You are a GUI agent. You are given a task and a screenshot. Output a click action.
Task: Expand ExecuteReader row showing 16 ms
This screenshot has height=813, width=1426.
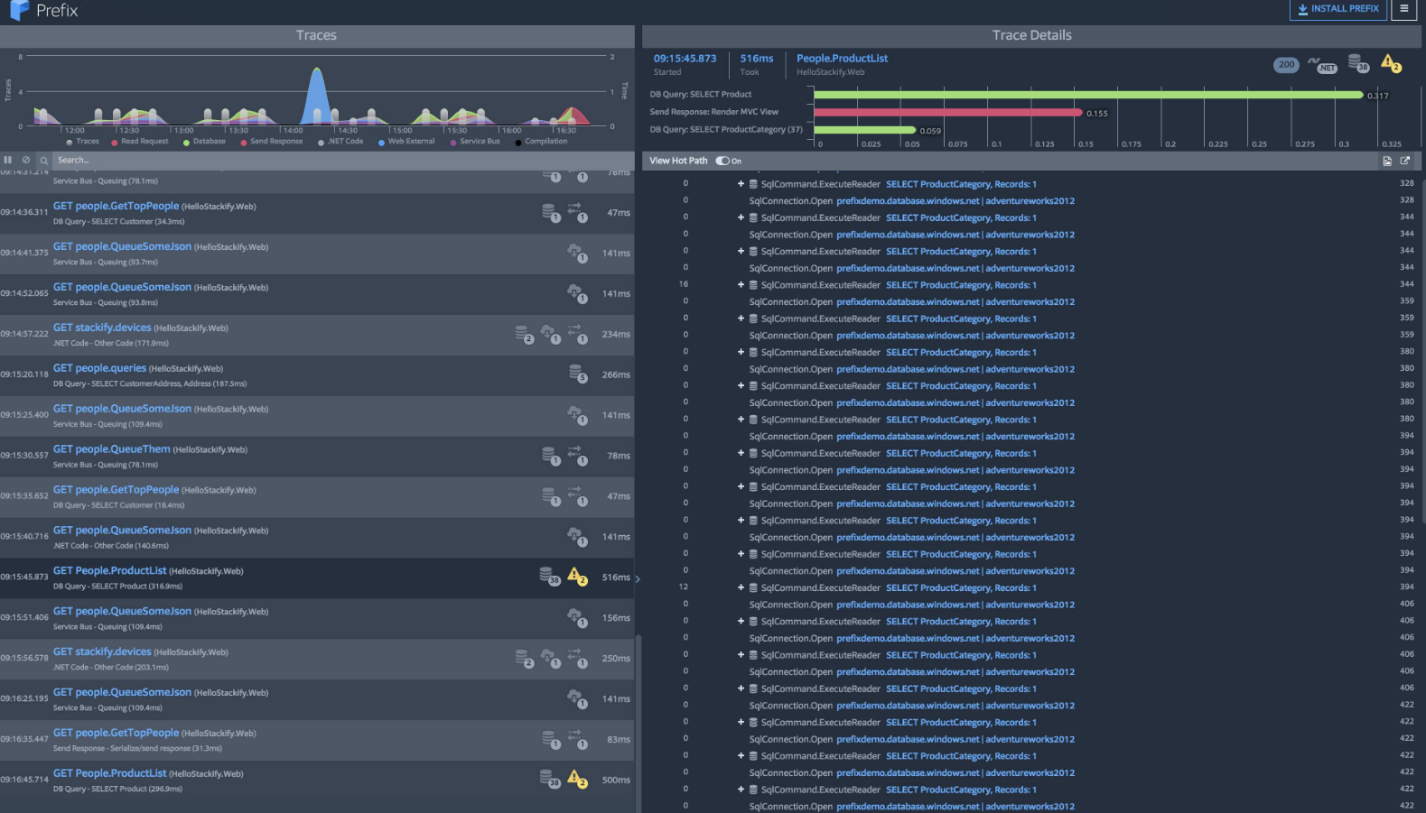741,285
